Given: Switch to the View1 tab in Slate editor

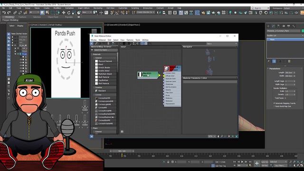Looking at the screenshot, I should coord(123,47).
